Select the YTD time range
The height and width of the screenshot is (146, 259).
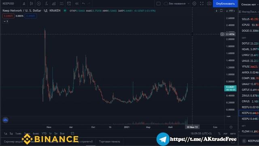coord(44,133)
